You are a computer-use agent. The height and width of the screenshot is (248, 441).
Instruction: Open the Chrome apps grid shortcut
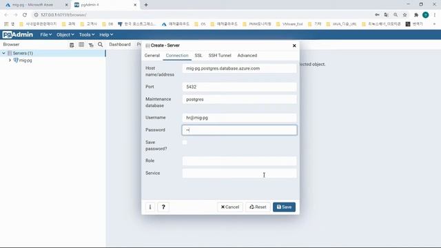[6, 24]
